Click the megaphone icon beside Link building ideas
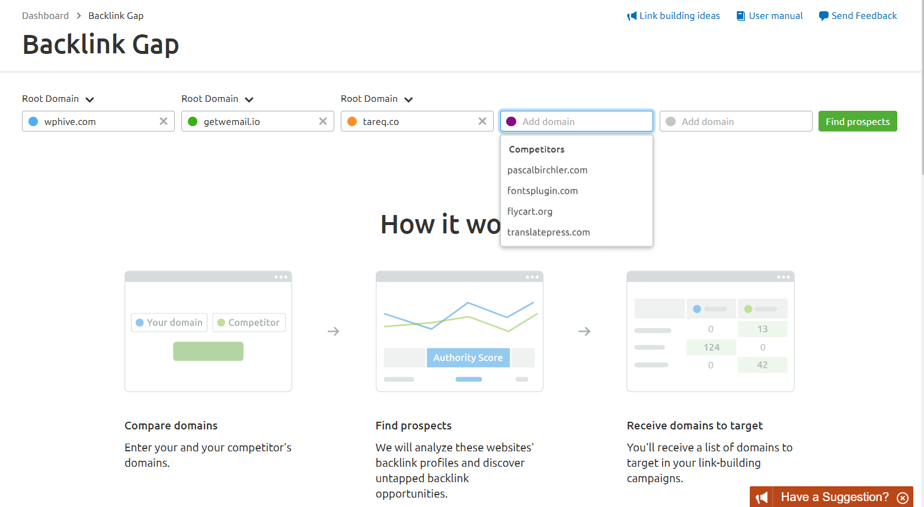 (631, 15)
